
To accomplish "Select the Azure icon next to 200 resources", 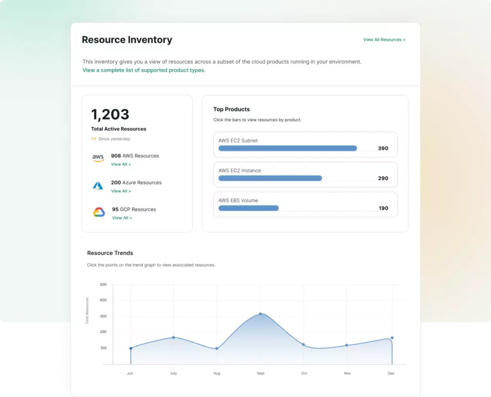I will [98, 186].
